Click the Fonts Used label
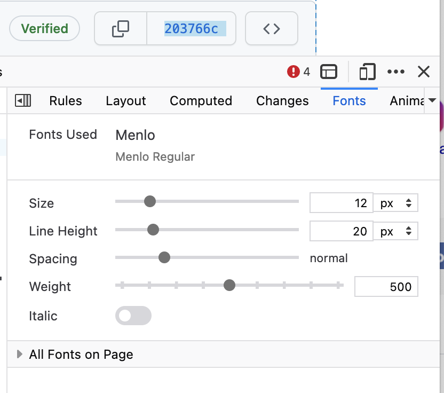Viewport: 444px width, 393px height. [x=63, y=135]
